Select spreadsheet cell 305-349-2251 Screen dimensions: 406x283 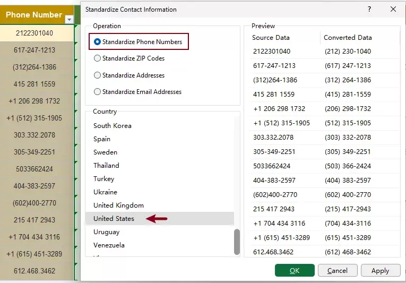tap(37, 152)
